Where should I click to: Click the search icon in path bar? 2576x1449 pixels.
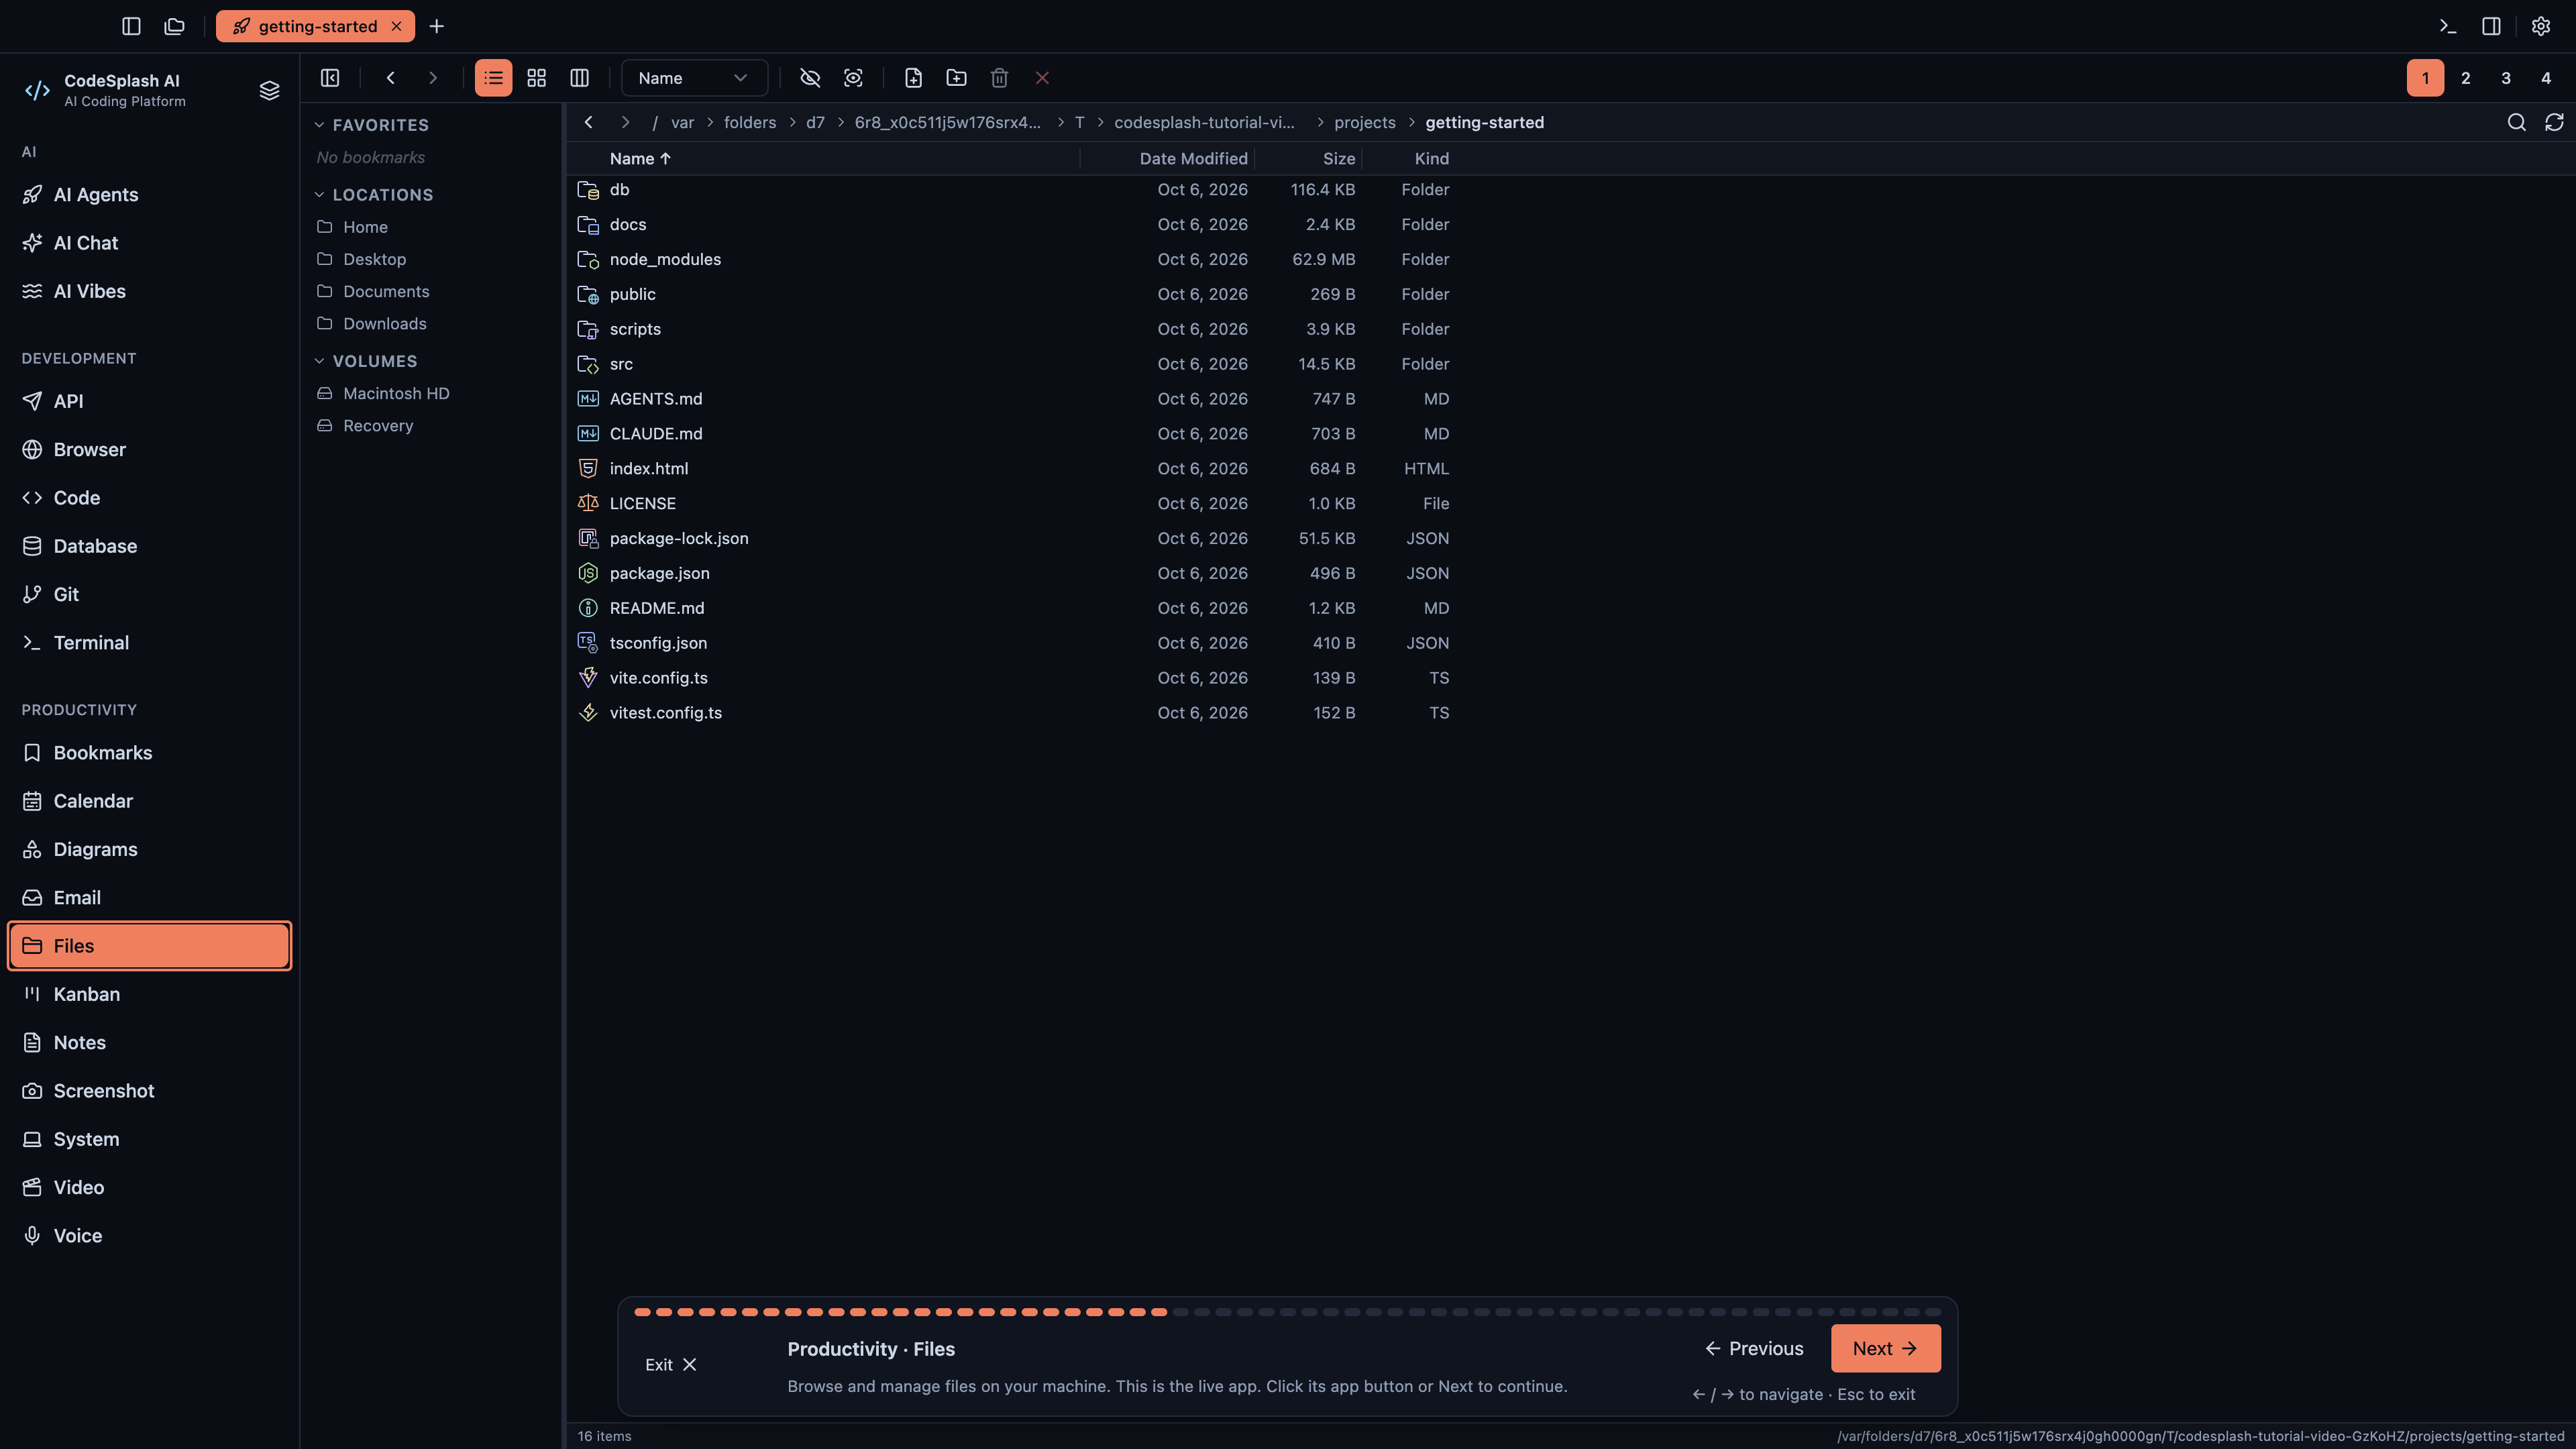(2517, 122)
